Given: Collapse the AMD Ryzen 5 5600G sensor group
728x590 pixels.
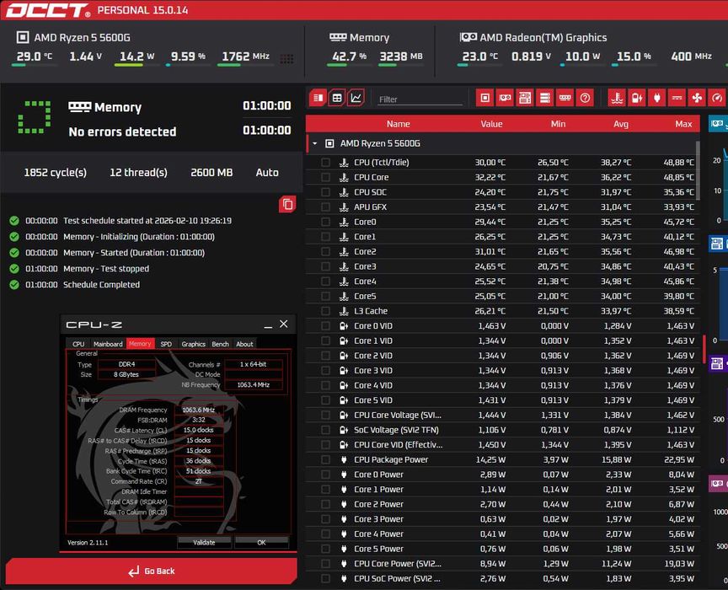Looking at the screenshot, I should tap(315, 143).
